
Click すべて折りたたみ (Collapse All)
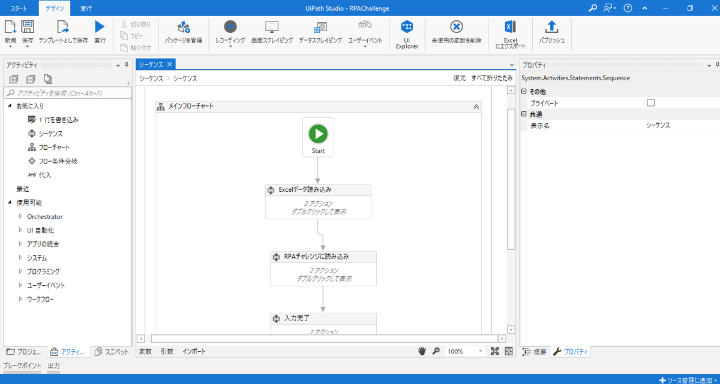[492, 78]
